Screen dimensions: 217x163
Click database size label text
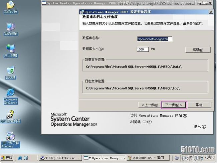point(93,49)
